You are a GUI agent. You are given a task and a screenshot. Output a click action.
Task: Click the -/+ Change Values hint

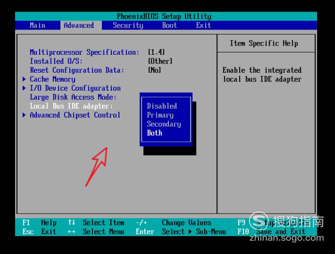[x=173, y=222]
